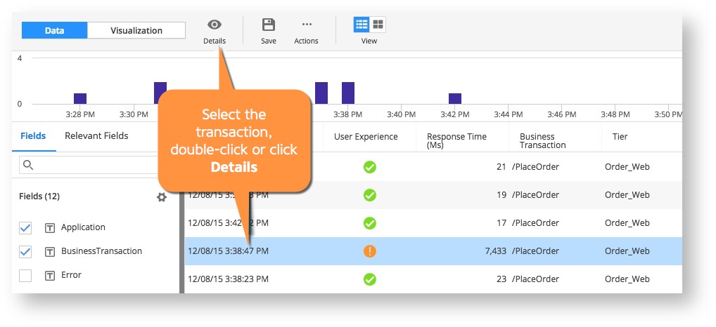Screen dimensions: 716x327
Task: Open Details with the eye icon
Action: point(214,25)
